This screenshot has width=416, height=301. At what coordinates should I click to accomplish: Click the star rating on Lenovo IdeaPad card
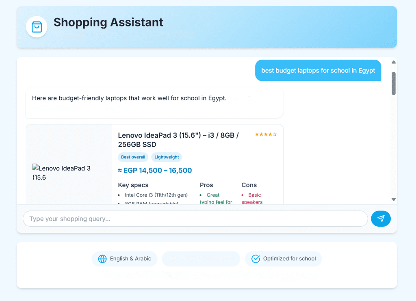pyautogui.click(x=266, y=134)
